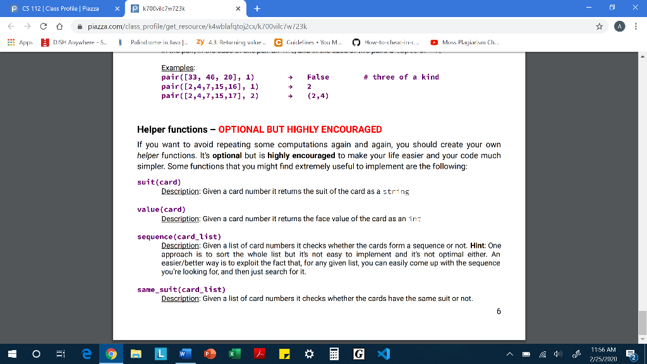The width and height of the screenshot is (647, 364).
Task: Check battery status icon
Action: click(526, 354)
